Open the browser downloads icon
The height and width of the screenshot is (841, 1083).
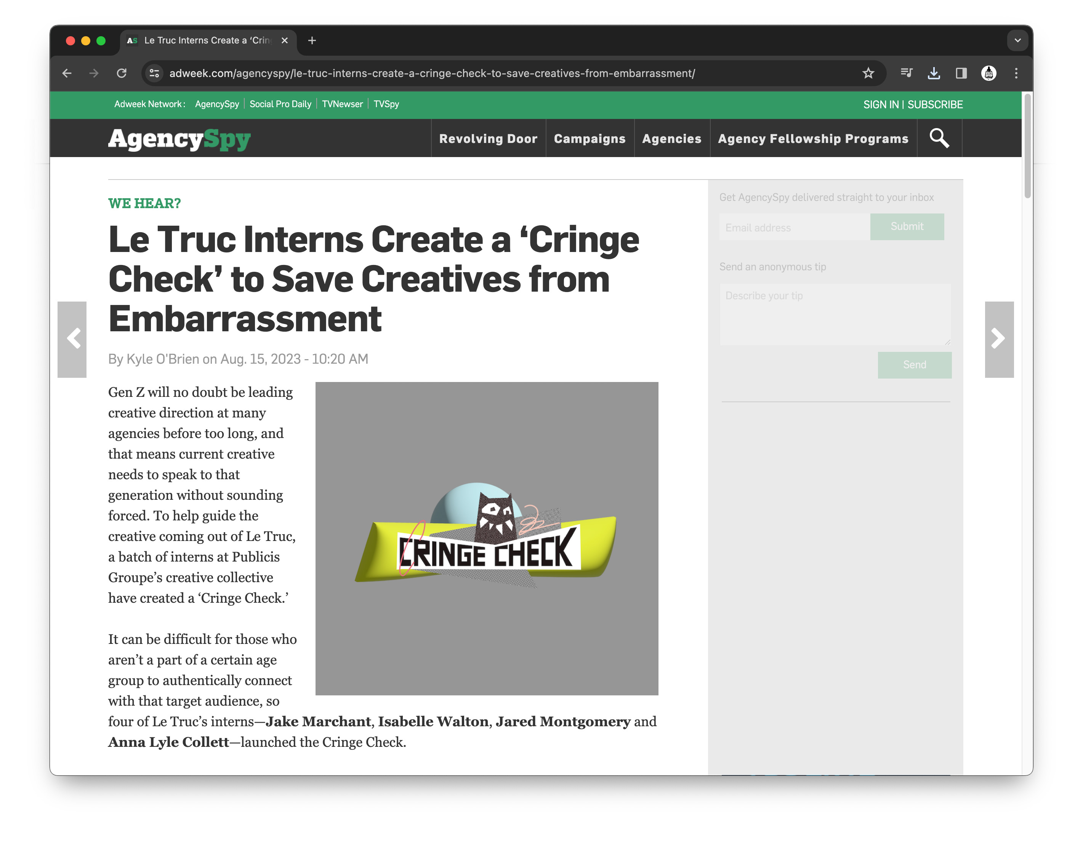coord(934,74)
